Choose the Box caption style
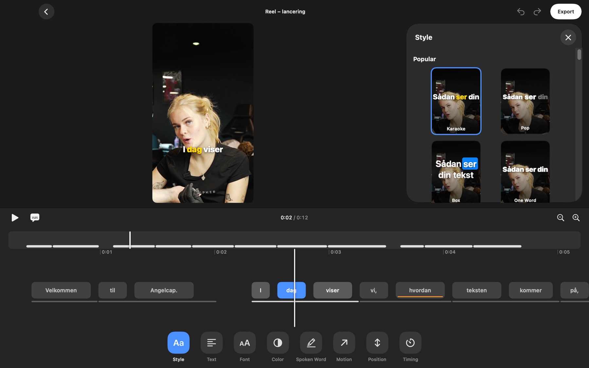 (x=456, y=172)
